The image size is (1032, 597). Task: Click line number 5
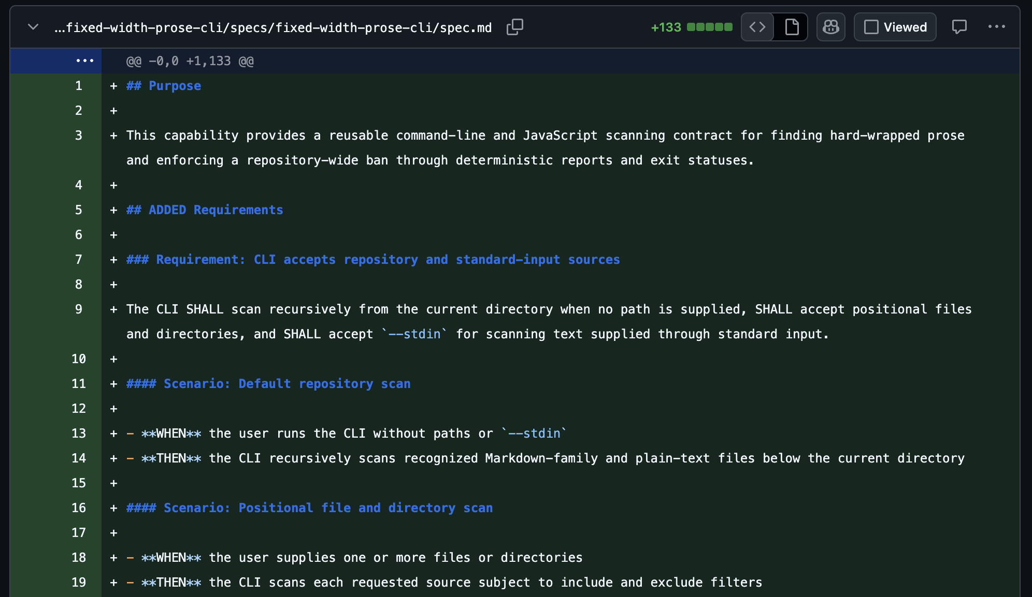point(78,210)
